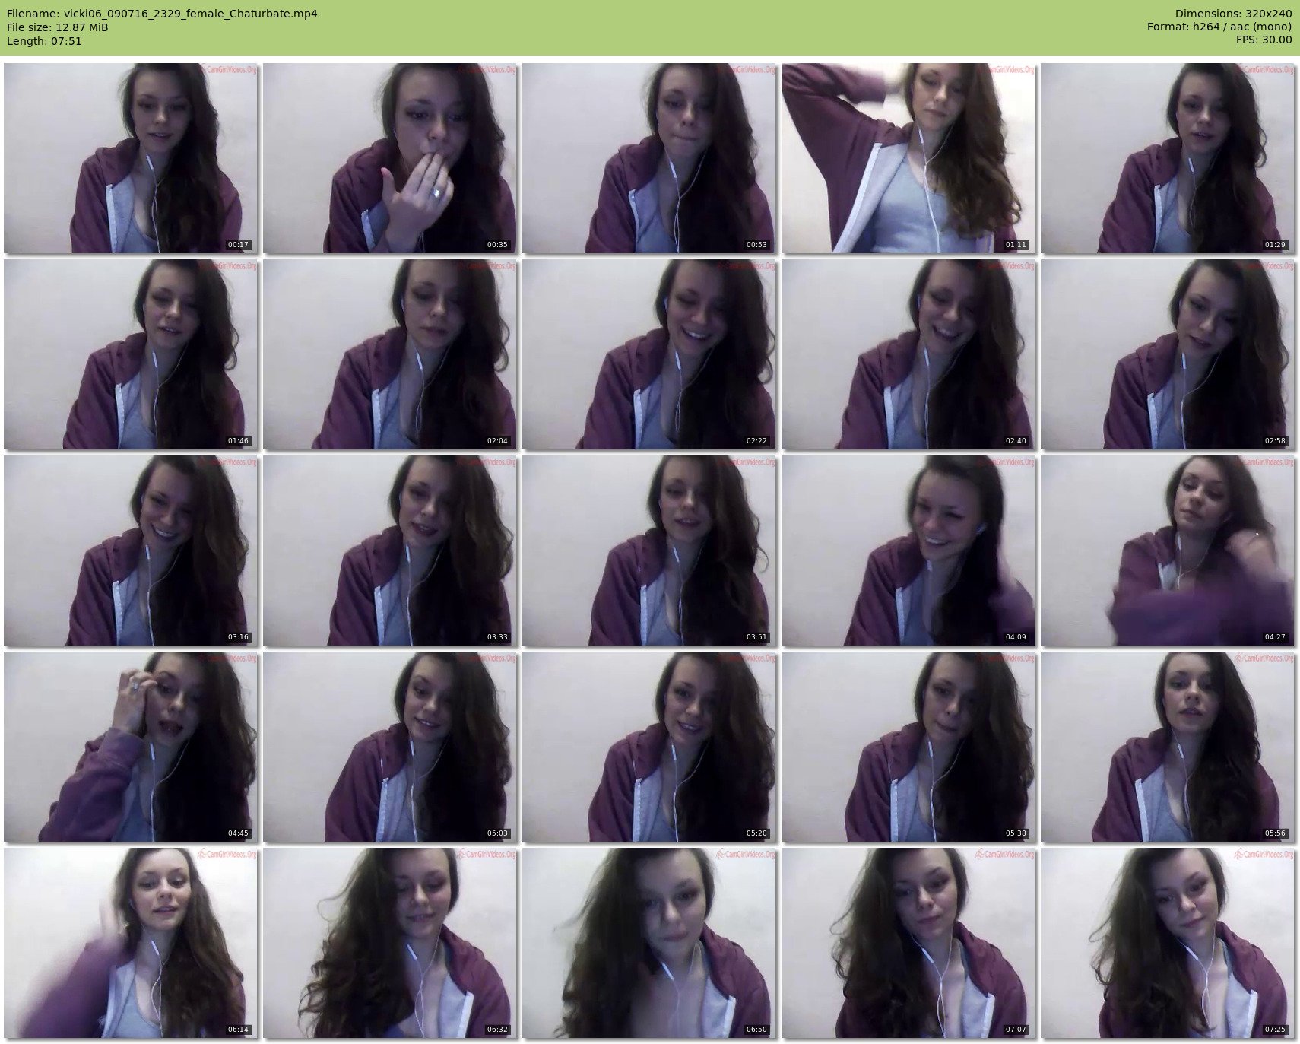
Task: Select the thumbnail timestamped 02:58
Action: [1167, 354]
